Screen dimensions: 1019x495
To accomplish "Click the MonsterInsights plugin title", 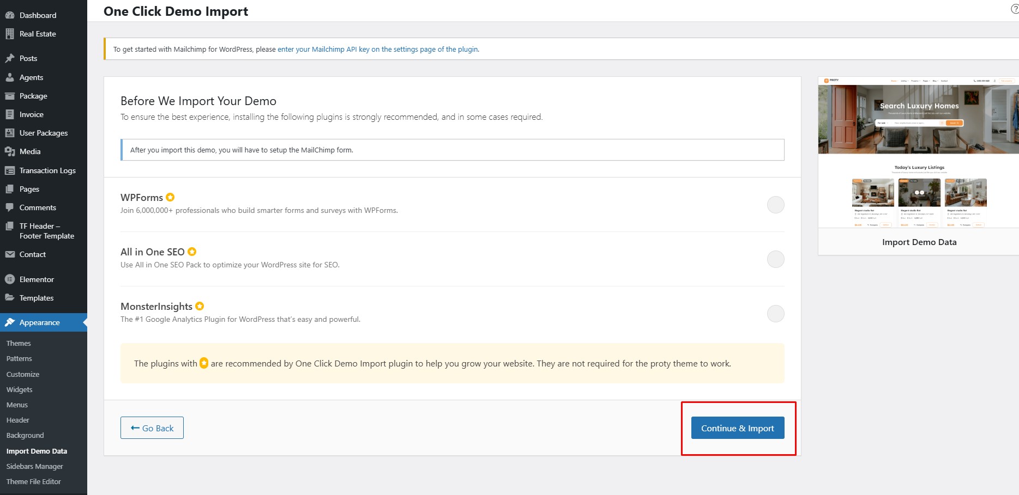I will pyautogui.click(x=156, y=306).
